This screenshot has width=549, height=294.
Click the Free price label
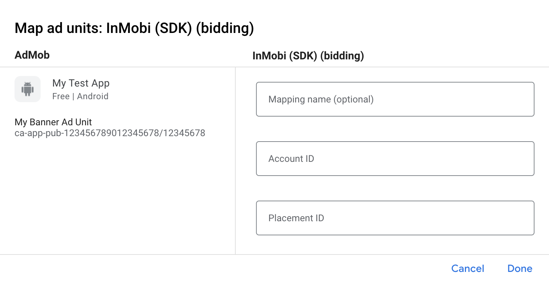tap(61, 96)
